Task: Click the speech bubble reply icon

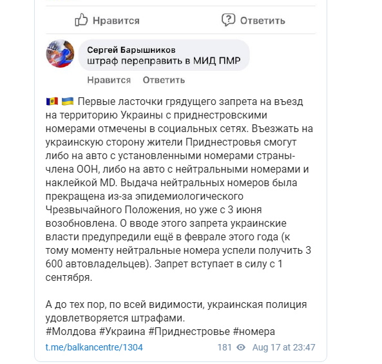Action: tap(228, 20)
